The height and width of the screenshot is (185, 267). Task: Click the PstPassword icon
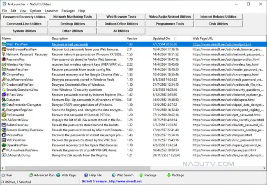pyautogui.click(x=4, y=115)
